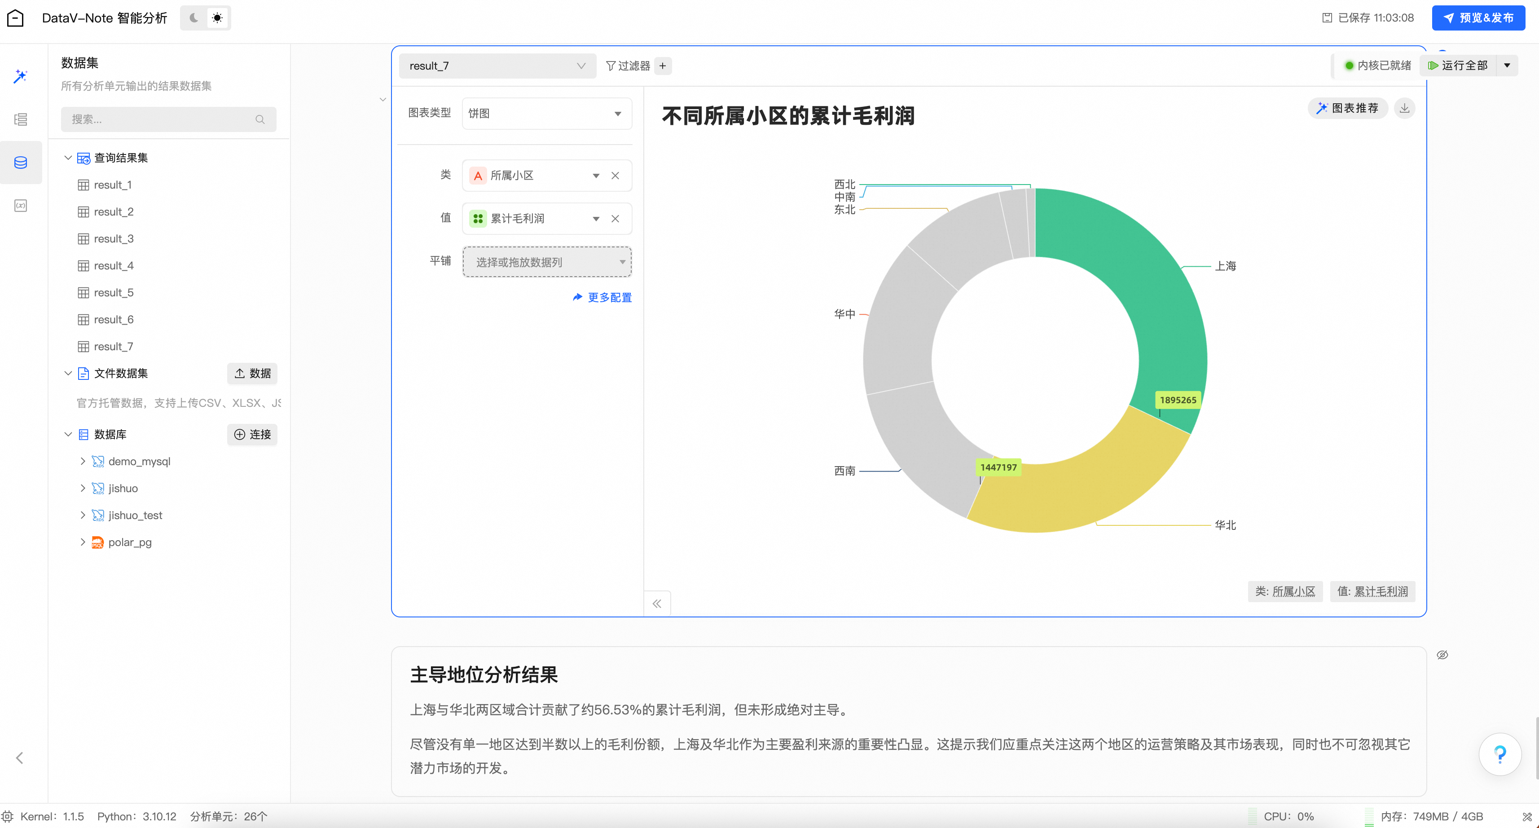This screenshot has width=1539, height=828.
Task: Click the 1895265 value label
Action: click(1178, 400)
